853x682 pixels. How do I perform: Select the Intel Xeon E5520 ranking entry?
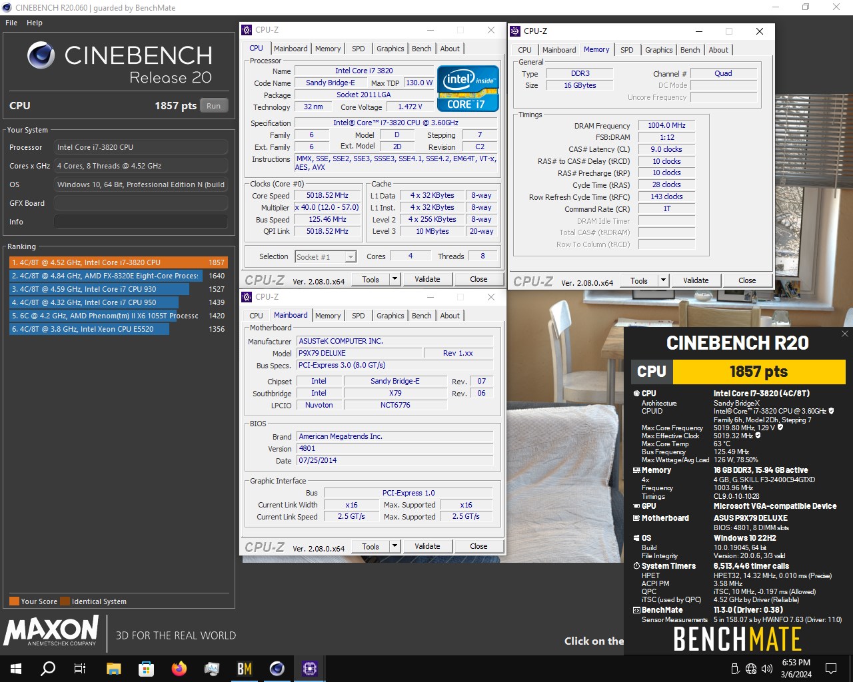click(118, 329)
